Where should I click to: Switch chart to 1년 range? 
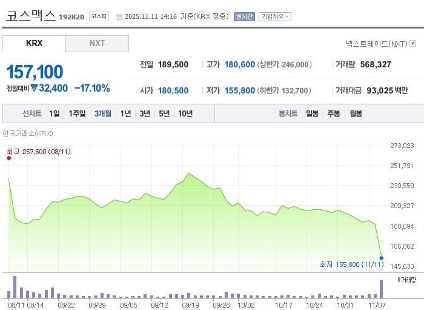[x=125, y=113]
